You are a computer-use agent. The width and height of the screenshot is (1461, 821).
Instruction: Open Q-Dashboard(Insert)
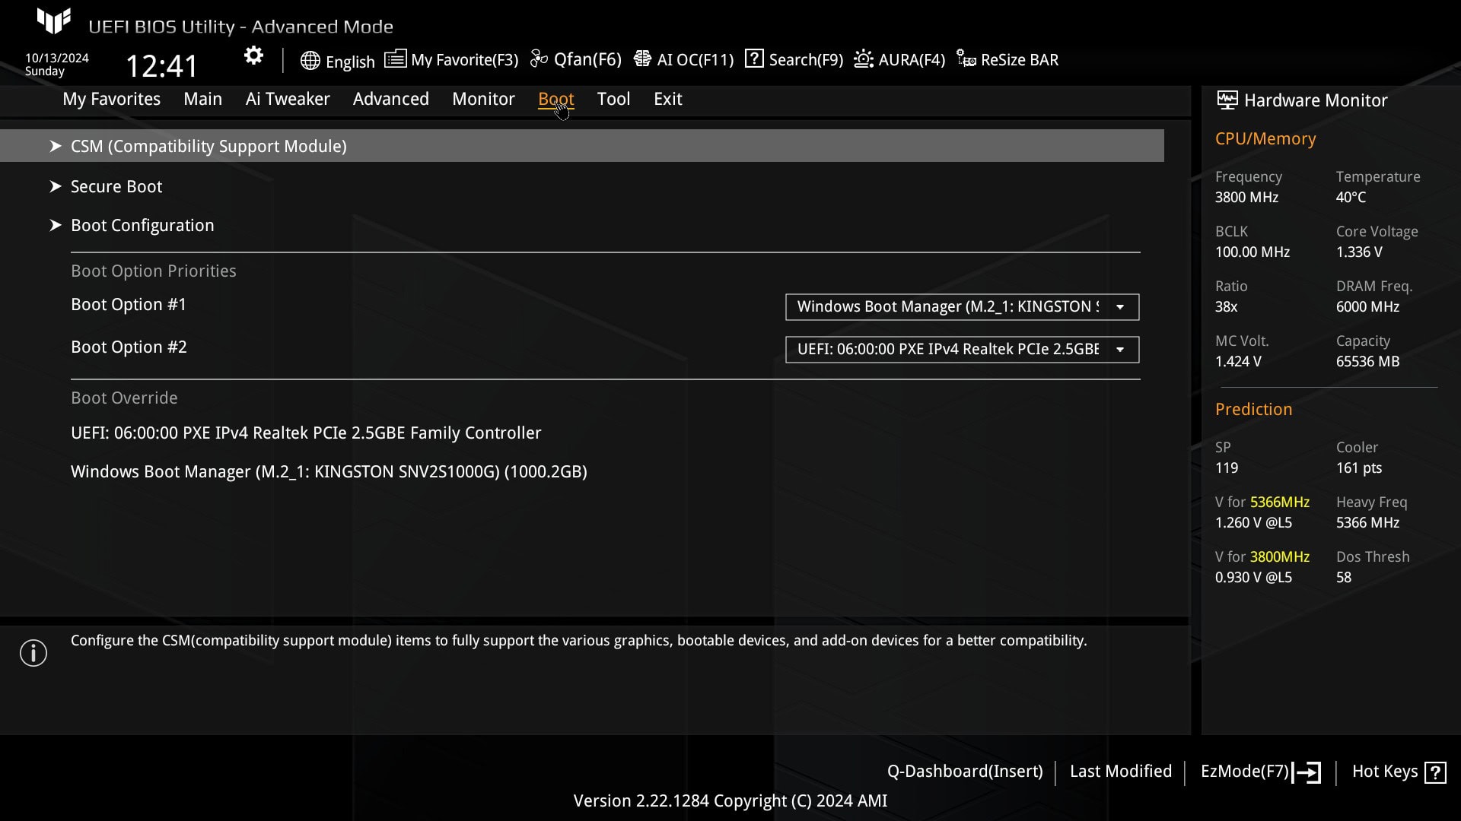click(965, 772)
